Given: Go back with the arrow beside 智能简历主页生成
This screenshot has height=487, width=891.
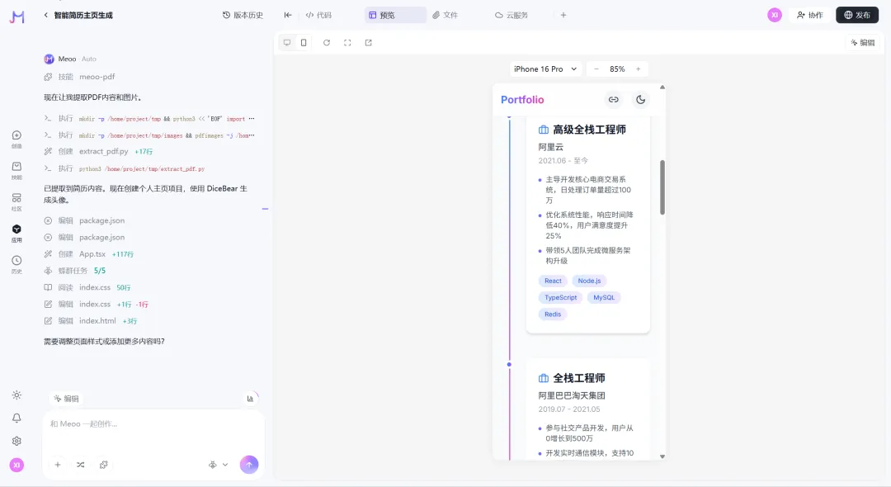Looking at the screenshot, I should coord(46,16).
